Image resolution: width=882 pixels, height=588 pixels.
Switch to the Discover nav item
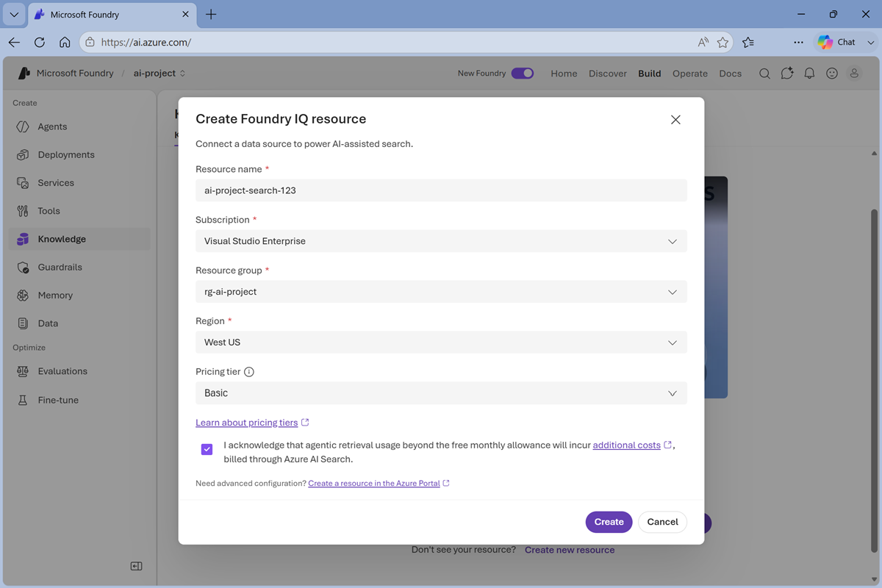[x=608, y=73]
